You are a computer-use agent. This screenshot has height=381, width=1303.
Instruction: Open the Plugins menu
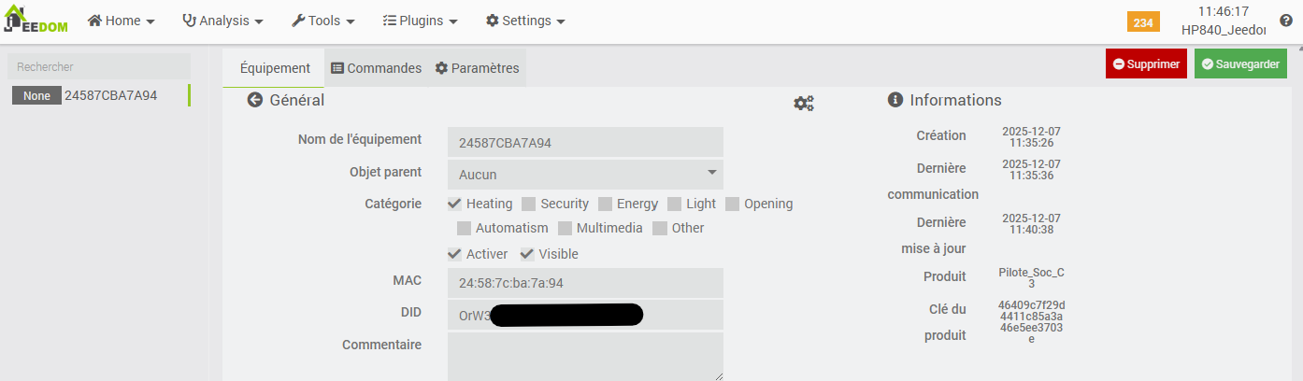click(x=420, y=21)
